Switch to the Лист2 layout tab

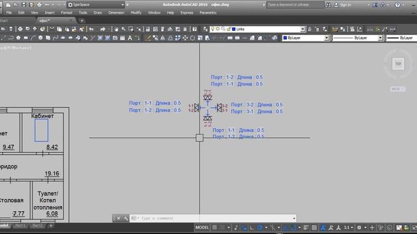click(x=37, y=226)
